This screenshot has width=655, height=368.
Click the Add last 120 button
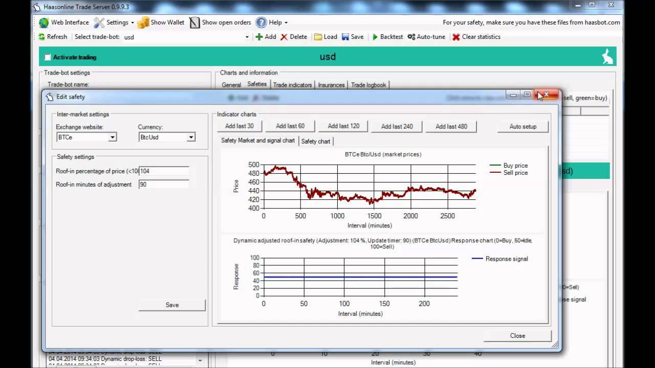click(343, 126)
